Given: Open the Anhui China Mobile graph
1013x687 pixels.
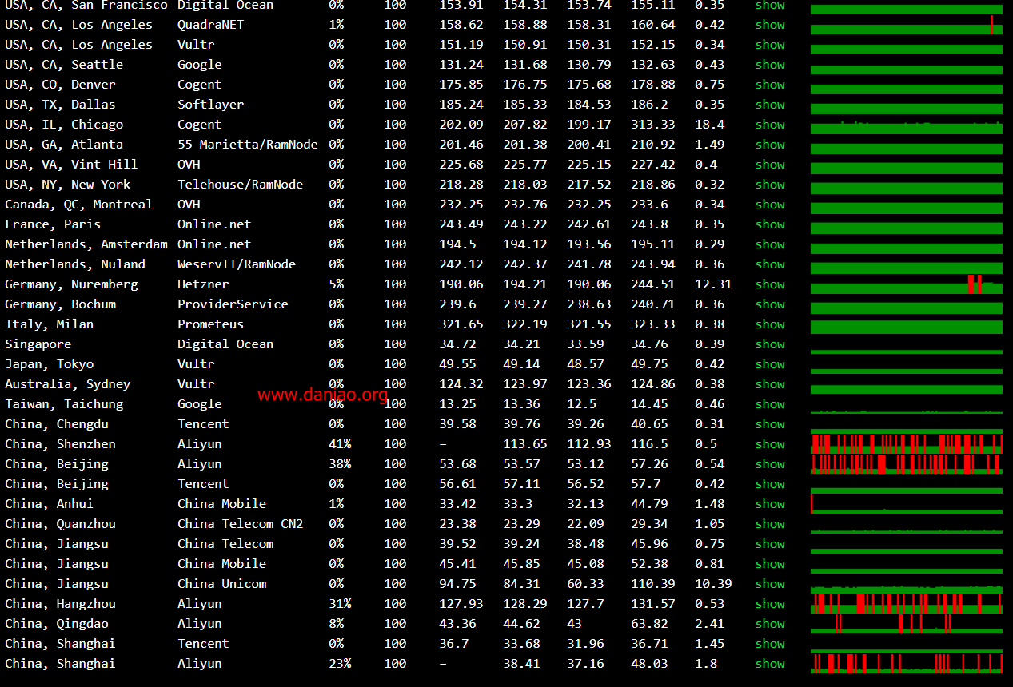Looking at the screenshot, I should (x=907, y=504).
